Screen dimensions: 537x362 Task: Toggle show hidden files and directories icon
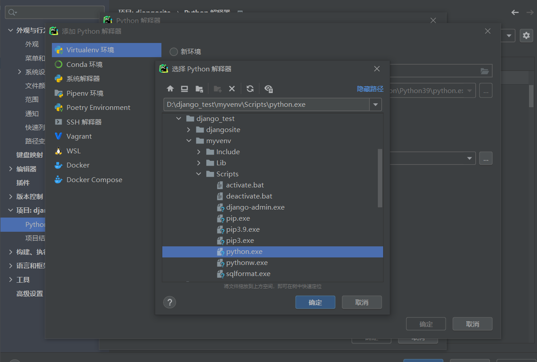tap(268, 89)
